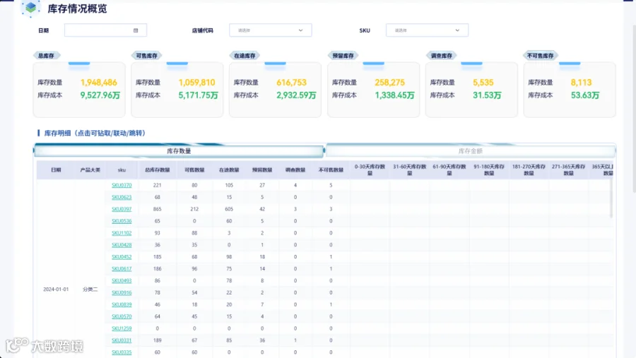Expand the 店铺代码 dropdown

click(x=271, y=30)
